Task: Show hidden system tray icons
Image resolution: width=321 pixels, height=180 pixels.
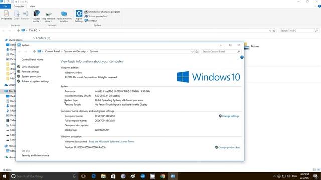Action: (274, 176)
